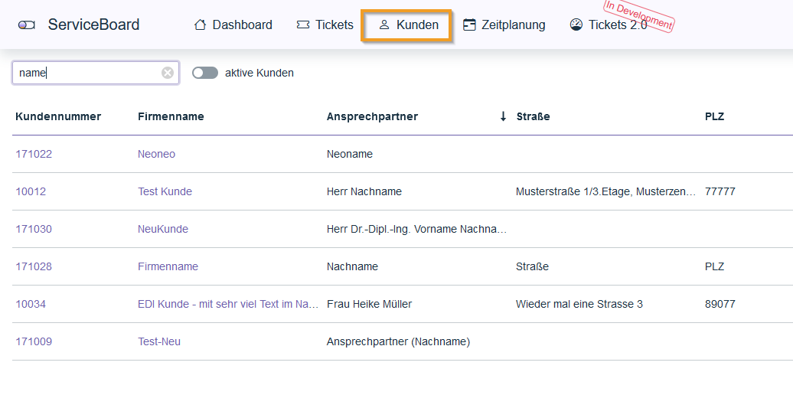The image size is (793, 395).
Task: Click the Dashboard house icon
Action: [x=201, y=25]
